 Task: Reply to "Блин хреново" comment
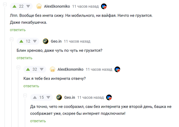[x=25, y=58]
